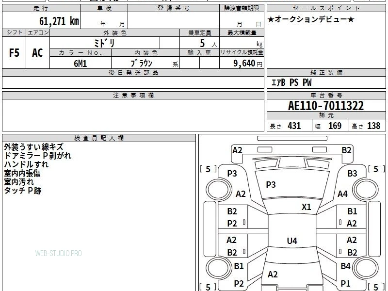Click the 検査員記入欄 header

coord(99,138)
